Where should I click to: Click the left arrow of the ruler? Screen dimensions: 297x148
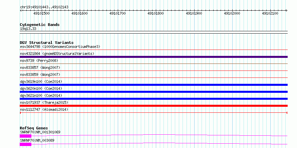(x=21, y=11)
